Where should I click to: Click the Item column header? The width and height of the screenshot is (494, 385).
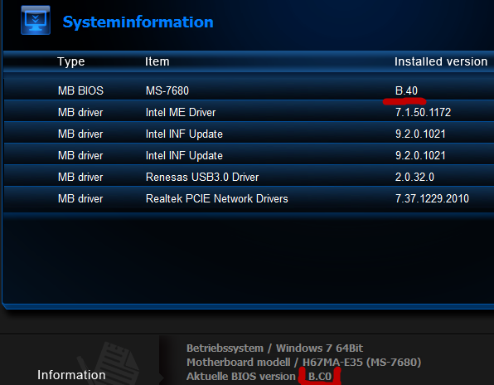point(157,61)
